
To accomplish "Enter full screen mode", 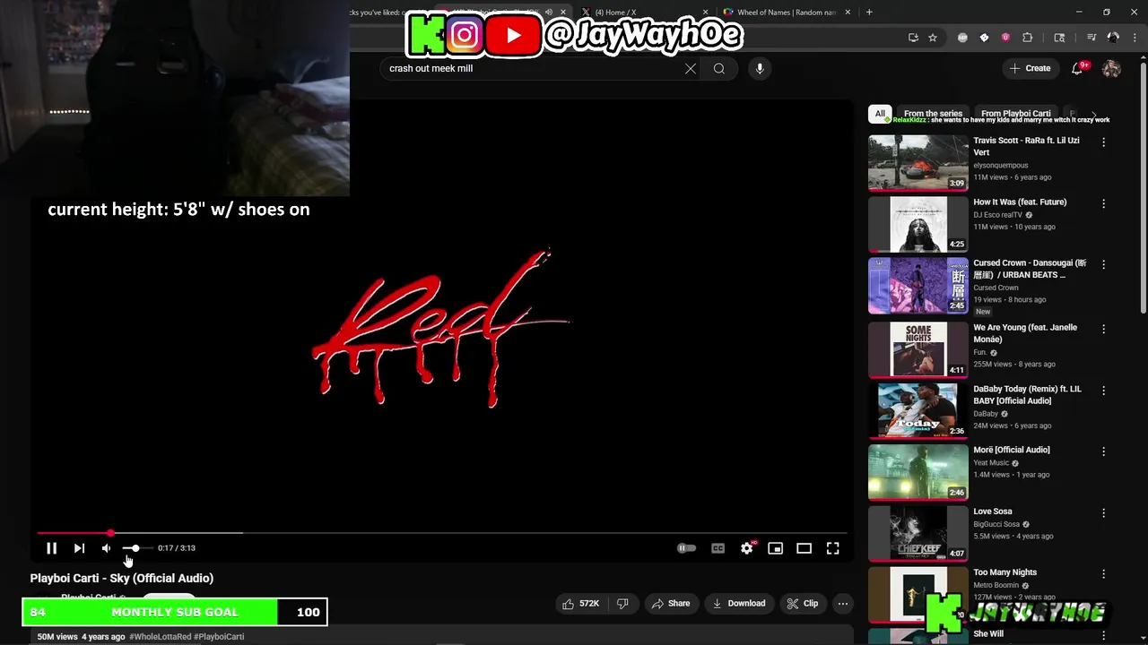I will (x=832, y=548).
